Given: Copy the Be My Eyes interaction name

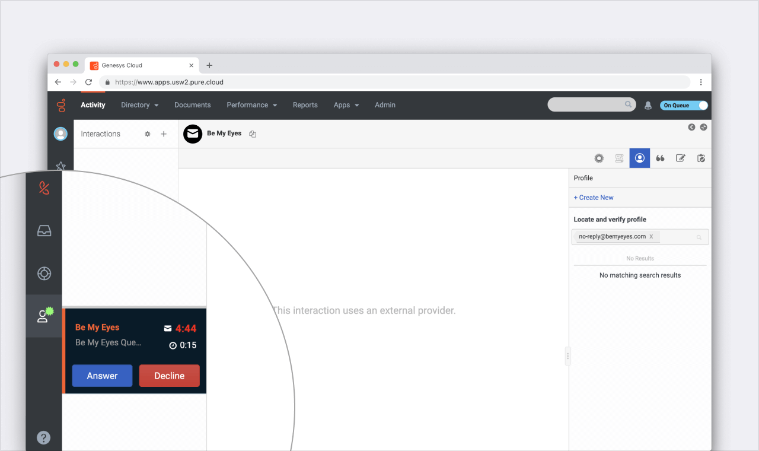Looking at the screenshot, I should pos(253,134).
